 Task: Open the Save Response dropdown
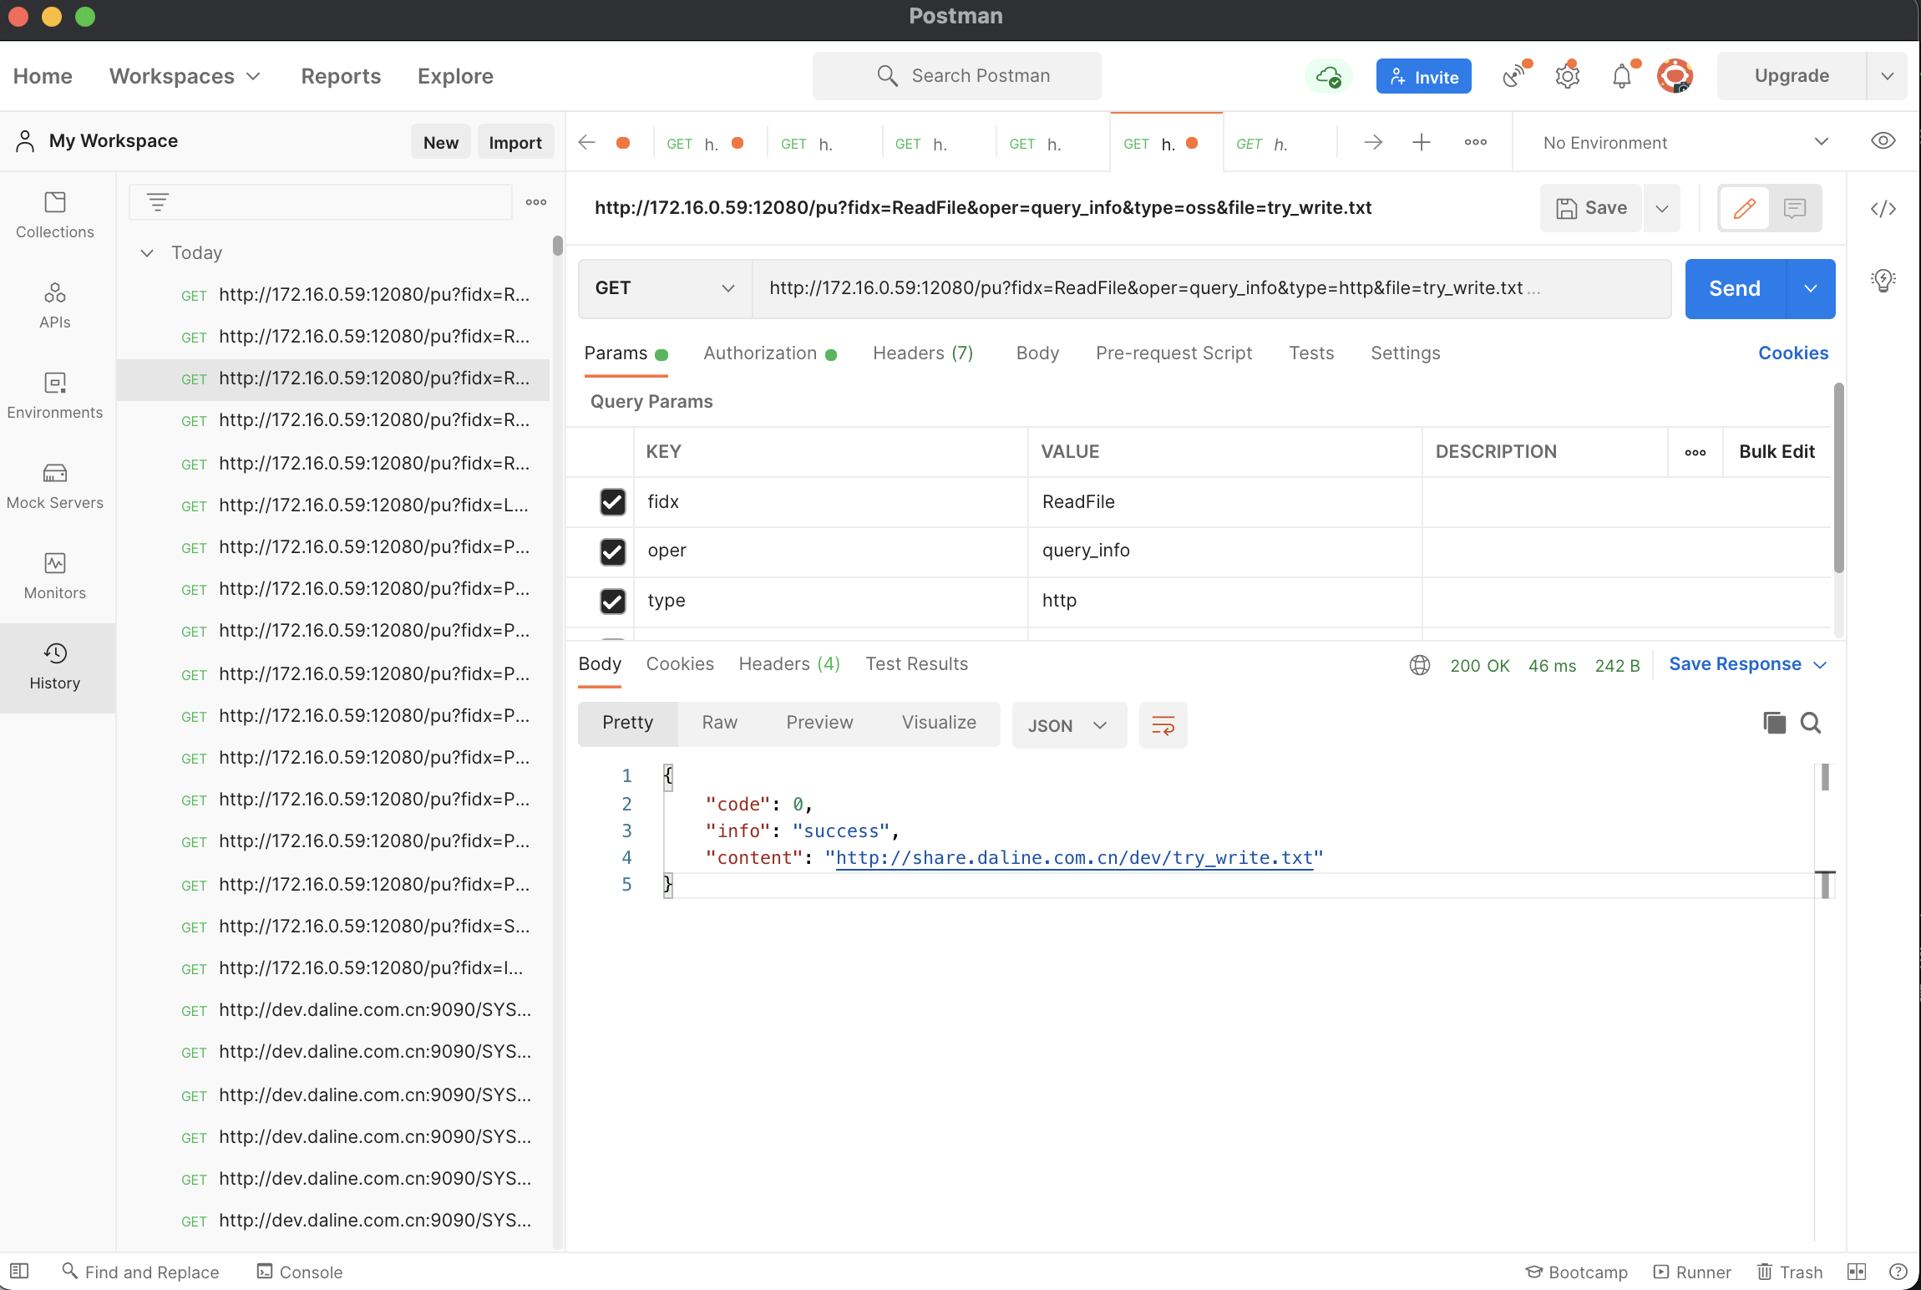(1748, 664)
